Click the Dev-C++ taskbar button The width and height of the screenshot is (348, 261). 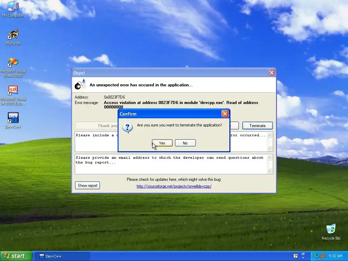pyautogui.click(x=62, y=256)
